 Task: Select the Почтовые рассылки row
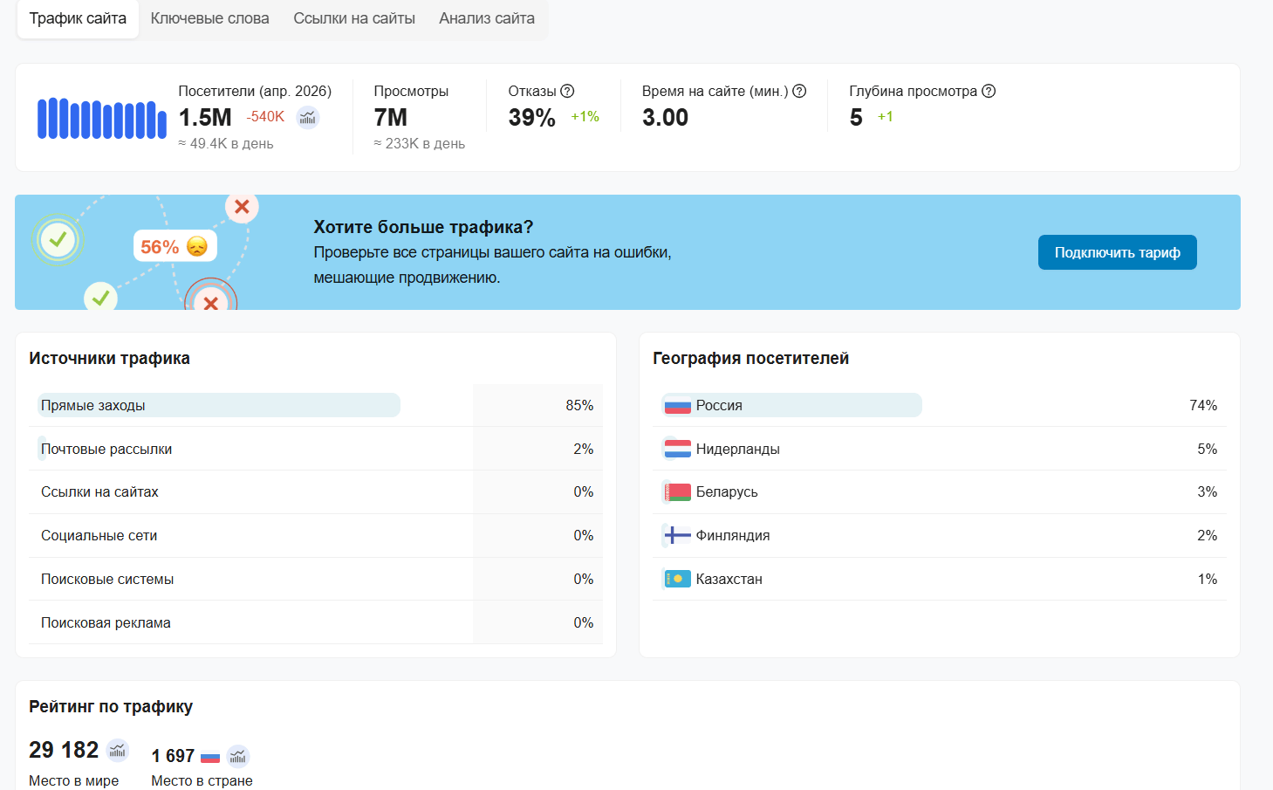point(316,449)
